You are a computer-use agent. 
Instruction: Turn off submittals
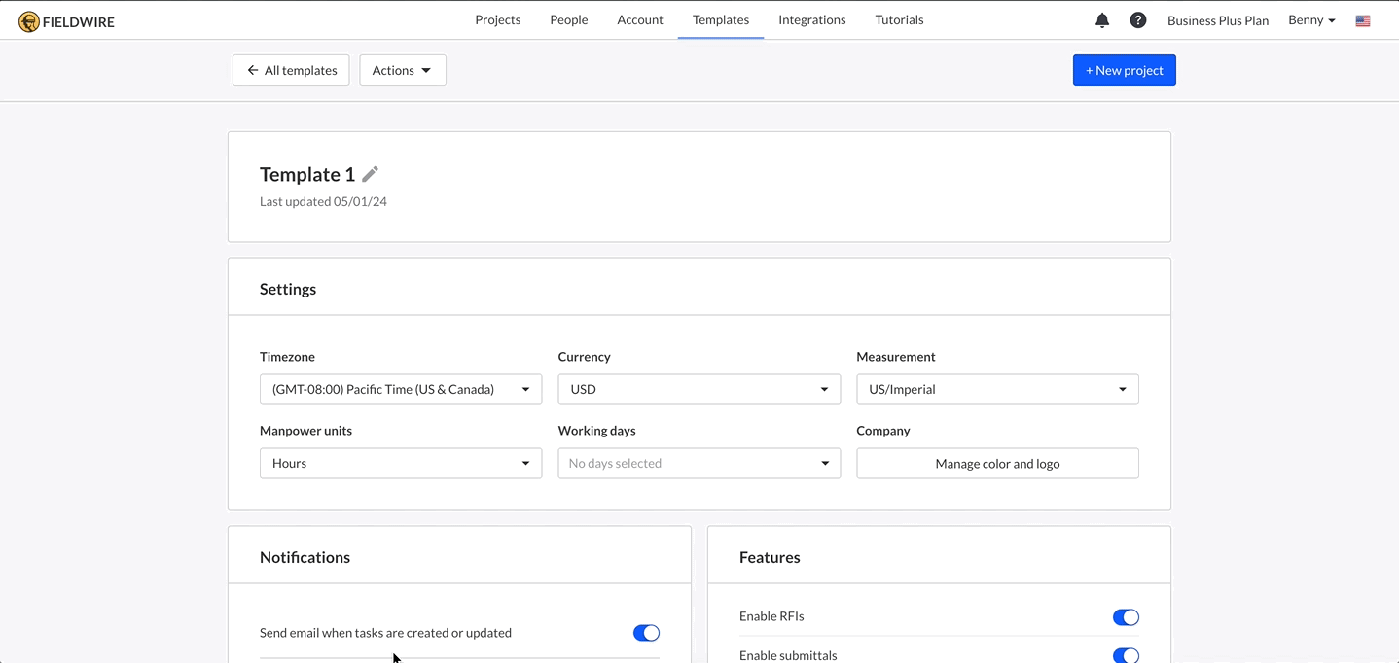(1125, 655)
